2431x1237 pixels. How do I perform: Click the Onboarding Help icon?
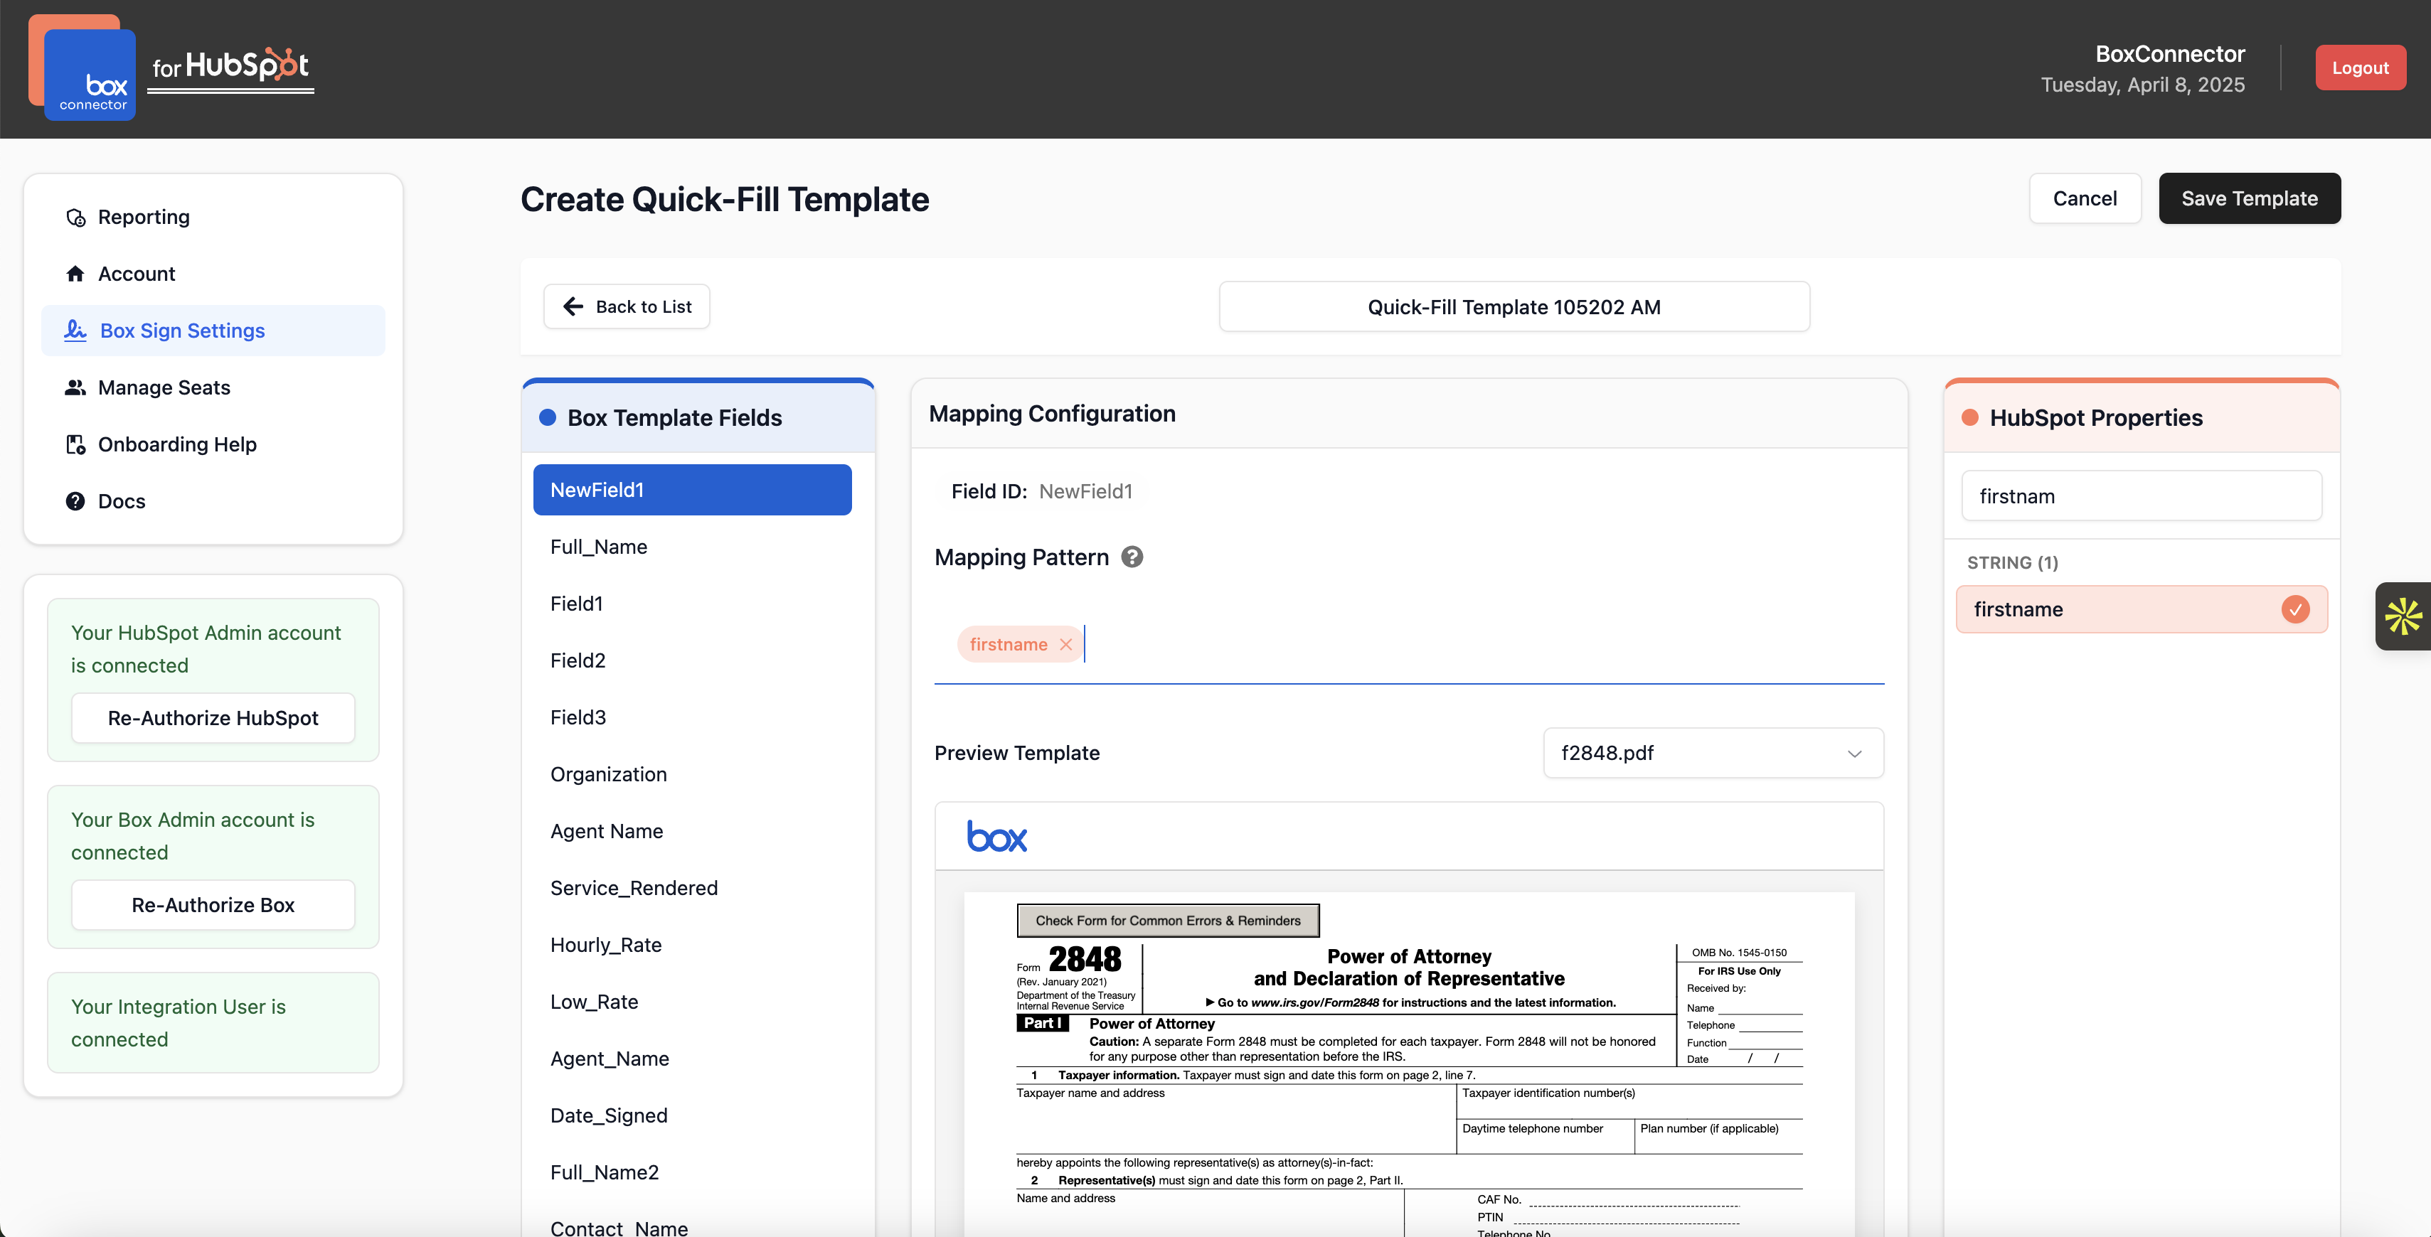(x=75, y=444)
